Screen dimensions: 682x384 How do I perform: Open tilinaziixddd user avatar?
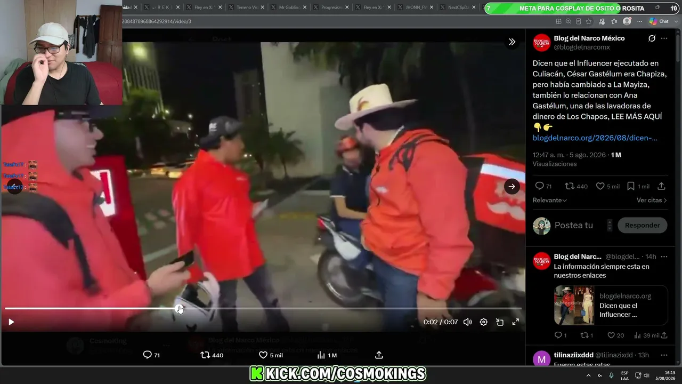click(542, 359)
